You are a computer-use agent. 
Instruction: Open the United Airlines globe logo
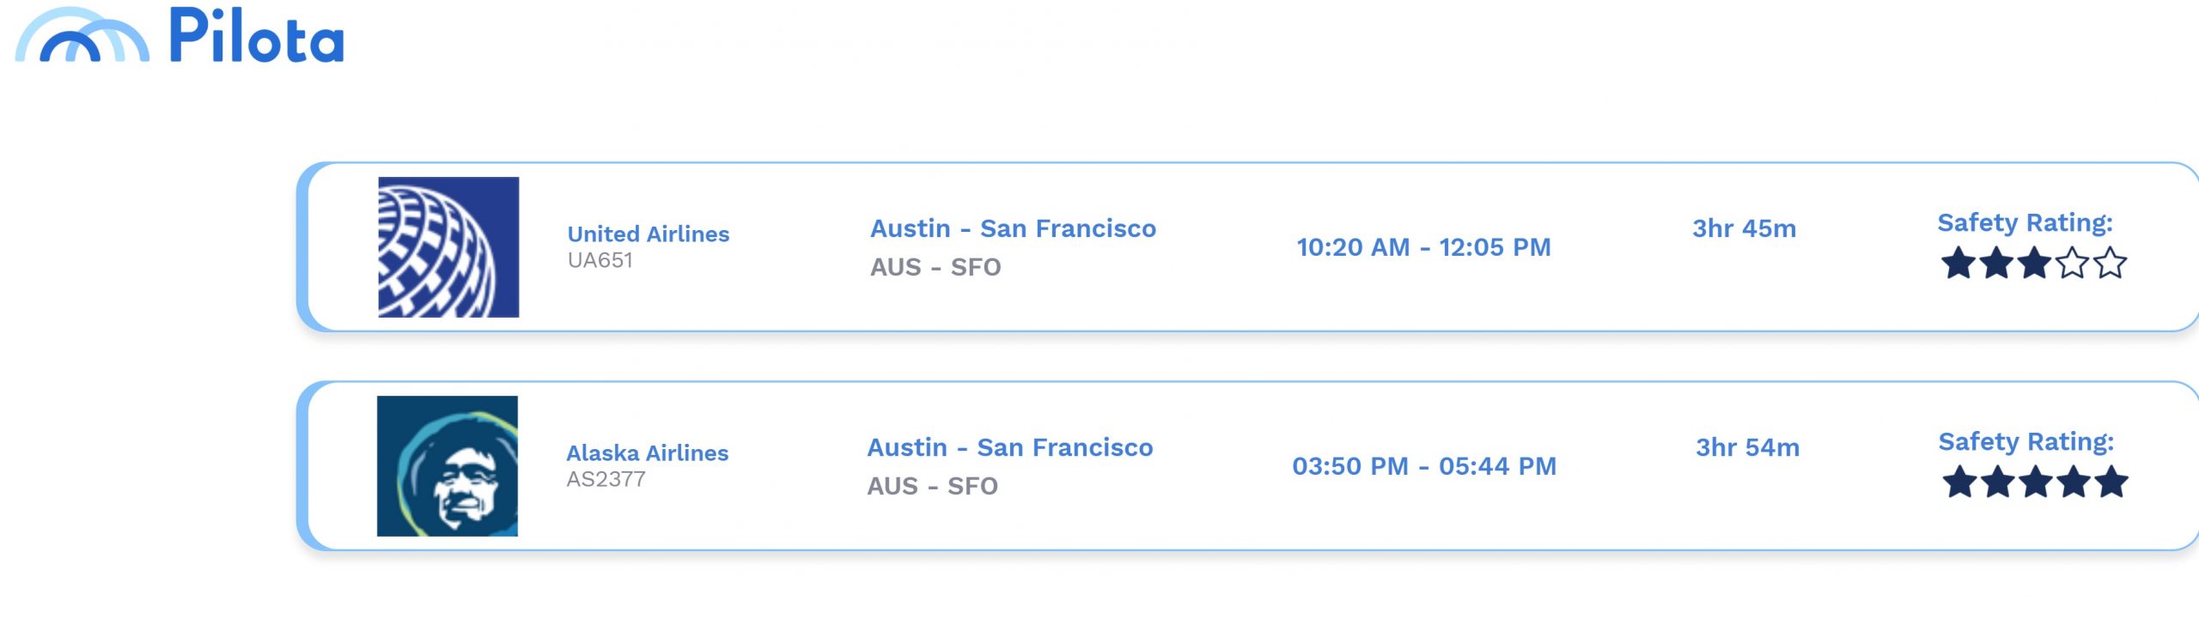[448, 247]
